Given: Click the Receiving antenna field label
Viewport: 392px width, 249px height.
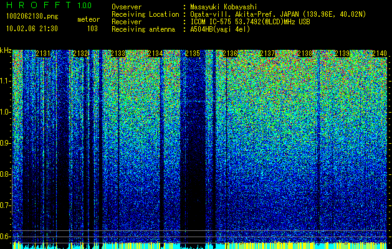Looking at the screenshot, I should (x=143, y=29).
